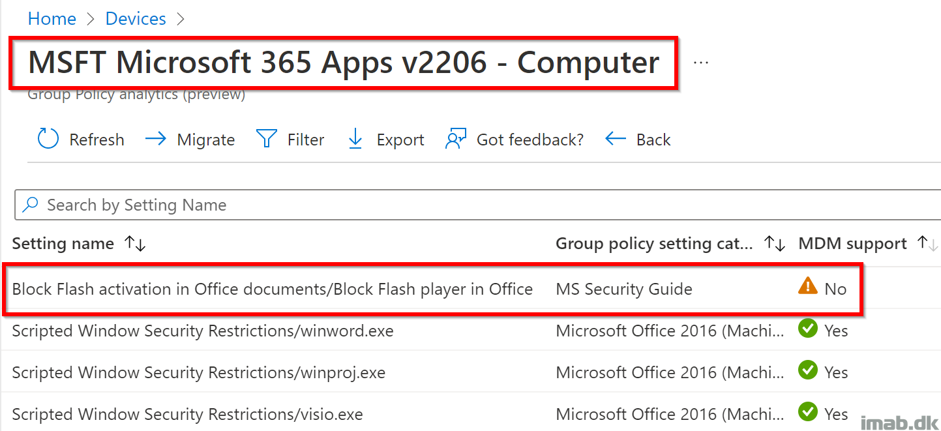This screenshot has width=941, height=431.
Task: Click the Got feedback person icon
Action: [456, 139]
